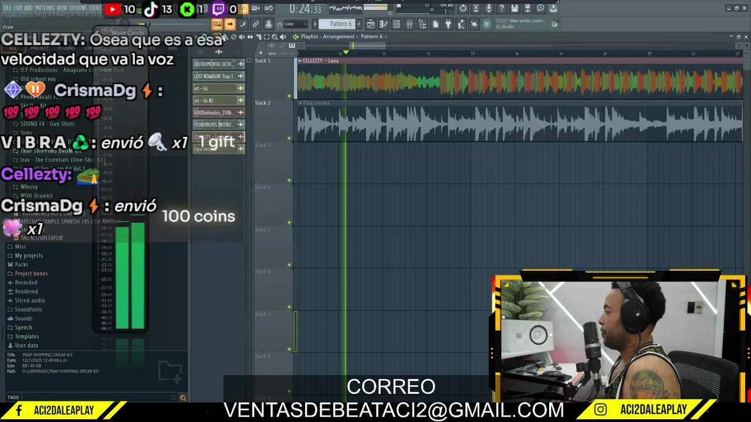Open the Mixer view icon
Image resolution: width=751 pixels, height=422 pixels.
coord(410,24)
